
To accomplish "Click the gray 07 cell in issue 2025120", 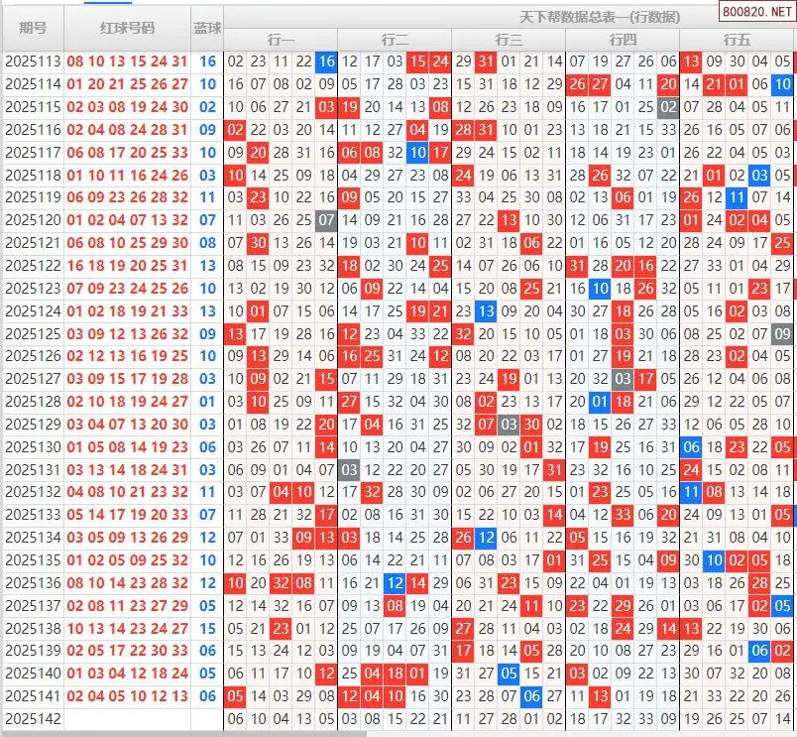I will 326,220.
